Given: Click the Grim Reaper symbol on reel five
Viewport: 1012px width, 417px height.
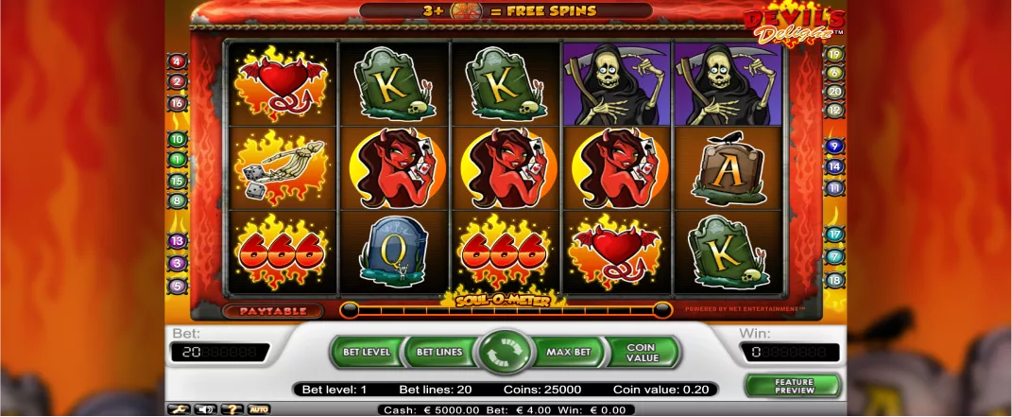Looking at the screenshot, I should (728, 84).
